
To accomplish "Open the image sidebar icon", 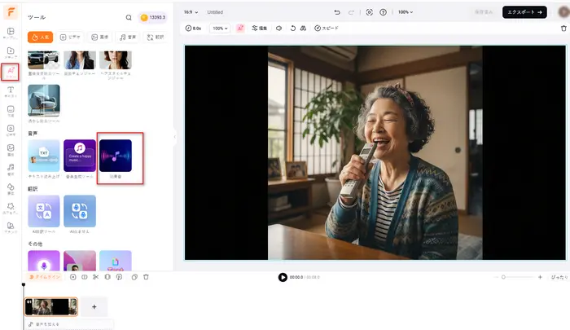I will click(x=11, y=150).
